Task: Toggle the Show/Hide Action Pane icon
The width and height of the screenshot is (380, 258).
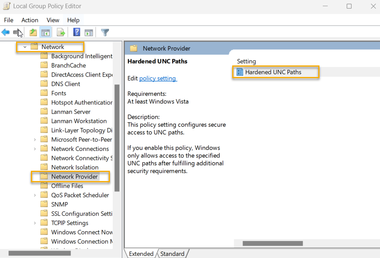Action: [89, 32]
